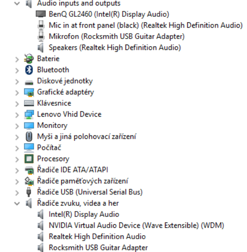
Task: Select the Diskové jednotky label
Action: click(x=65, y=81)
